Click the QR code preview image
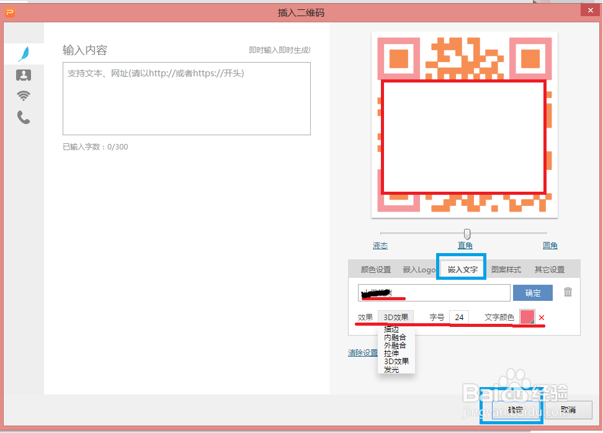Viewport: 603px width, 433px height. 465,125
